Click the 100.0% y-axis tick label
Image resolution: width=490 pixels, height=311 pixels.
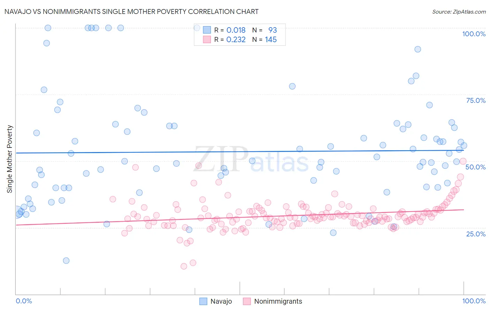474,34
